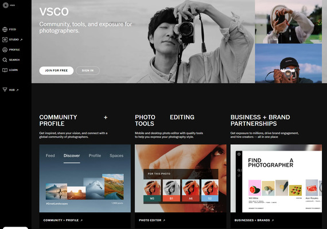Click the Sign In button

click(88, 70)
